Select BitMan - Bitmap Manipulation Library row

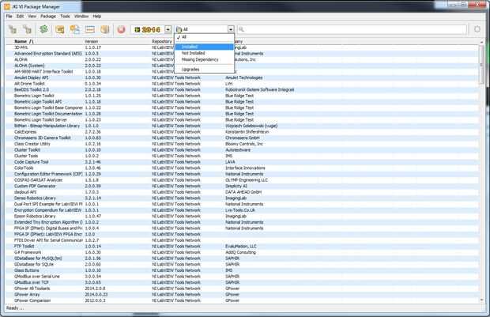coord(242,126)
